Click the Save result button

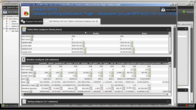coord(168,9)
